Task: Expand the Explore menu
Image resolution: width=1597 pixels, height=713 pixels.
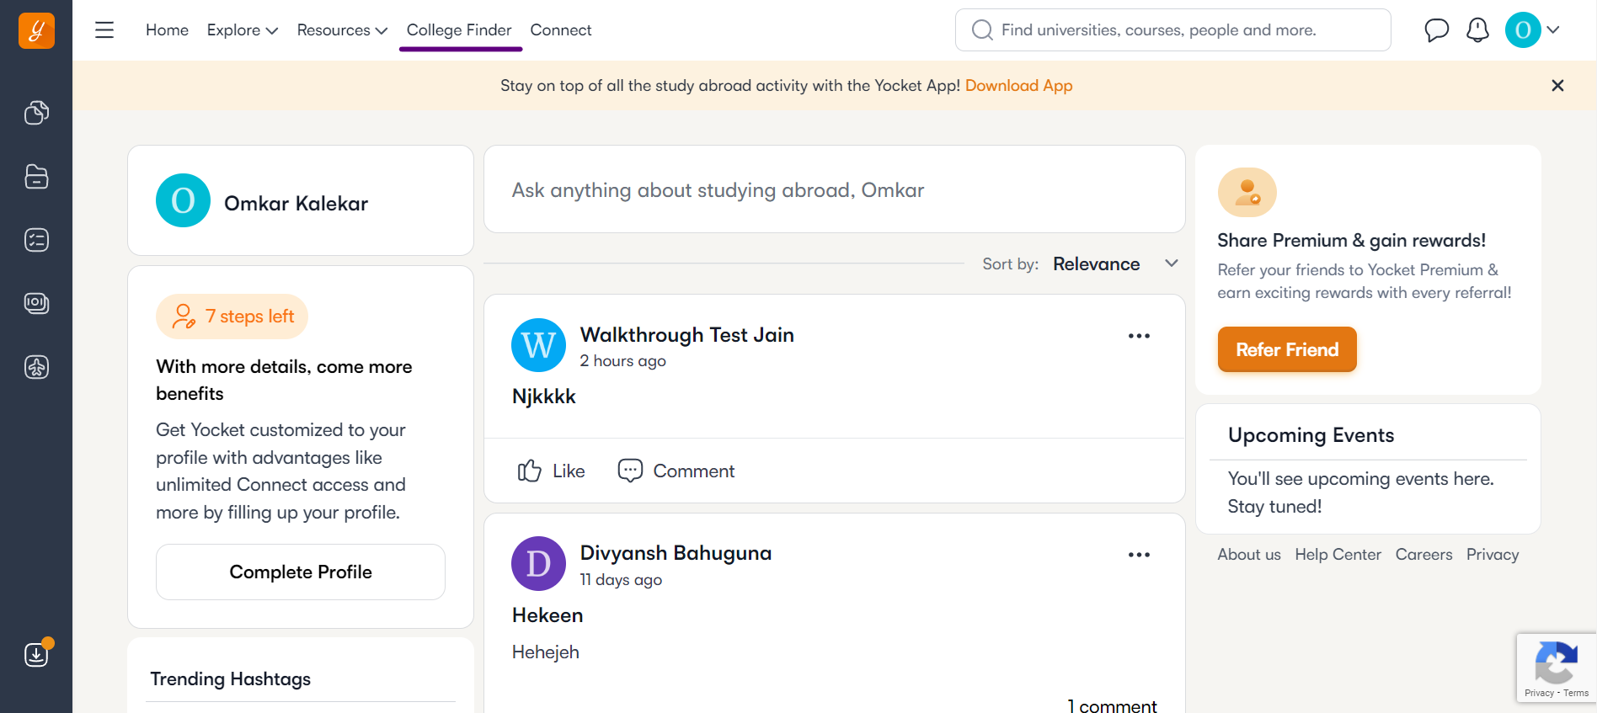Action: click(242, 30)
